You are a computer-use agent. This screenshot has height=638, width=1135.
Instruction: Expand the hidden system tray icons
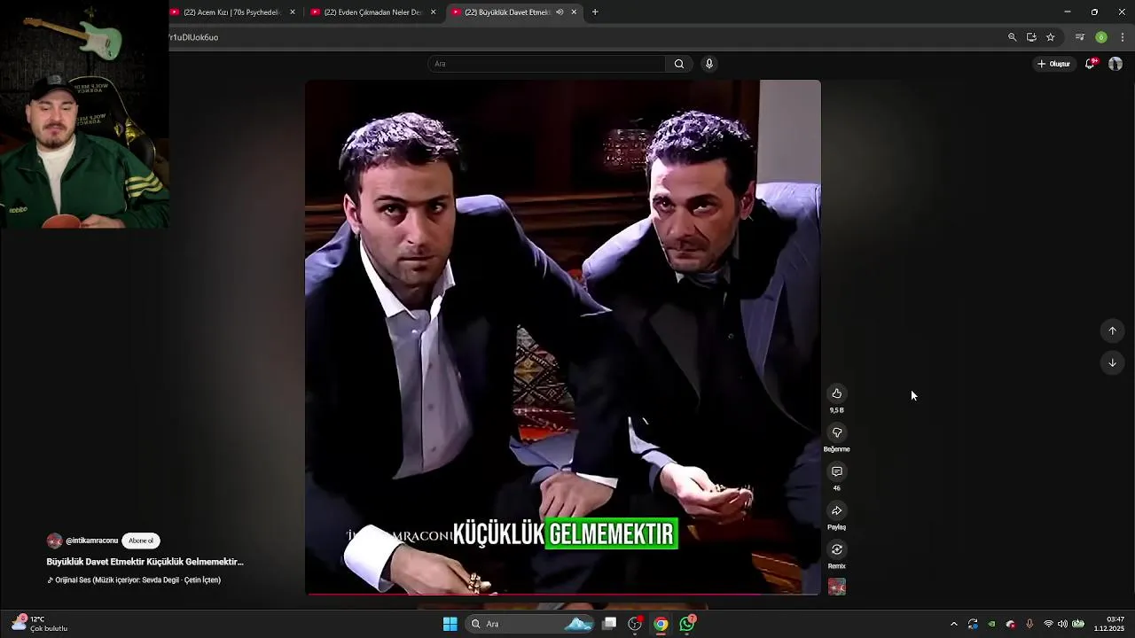click(x=954, y=624)
